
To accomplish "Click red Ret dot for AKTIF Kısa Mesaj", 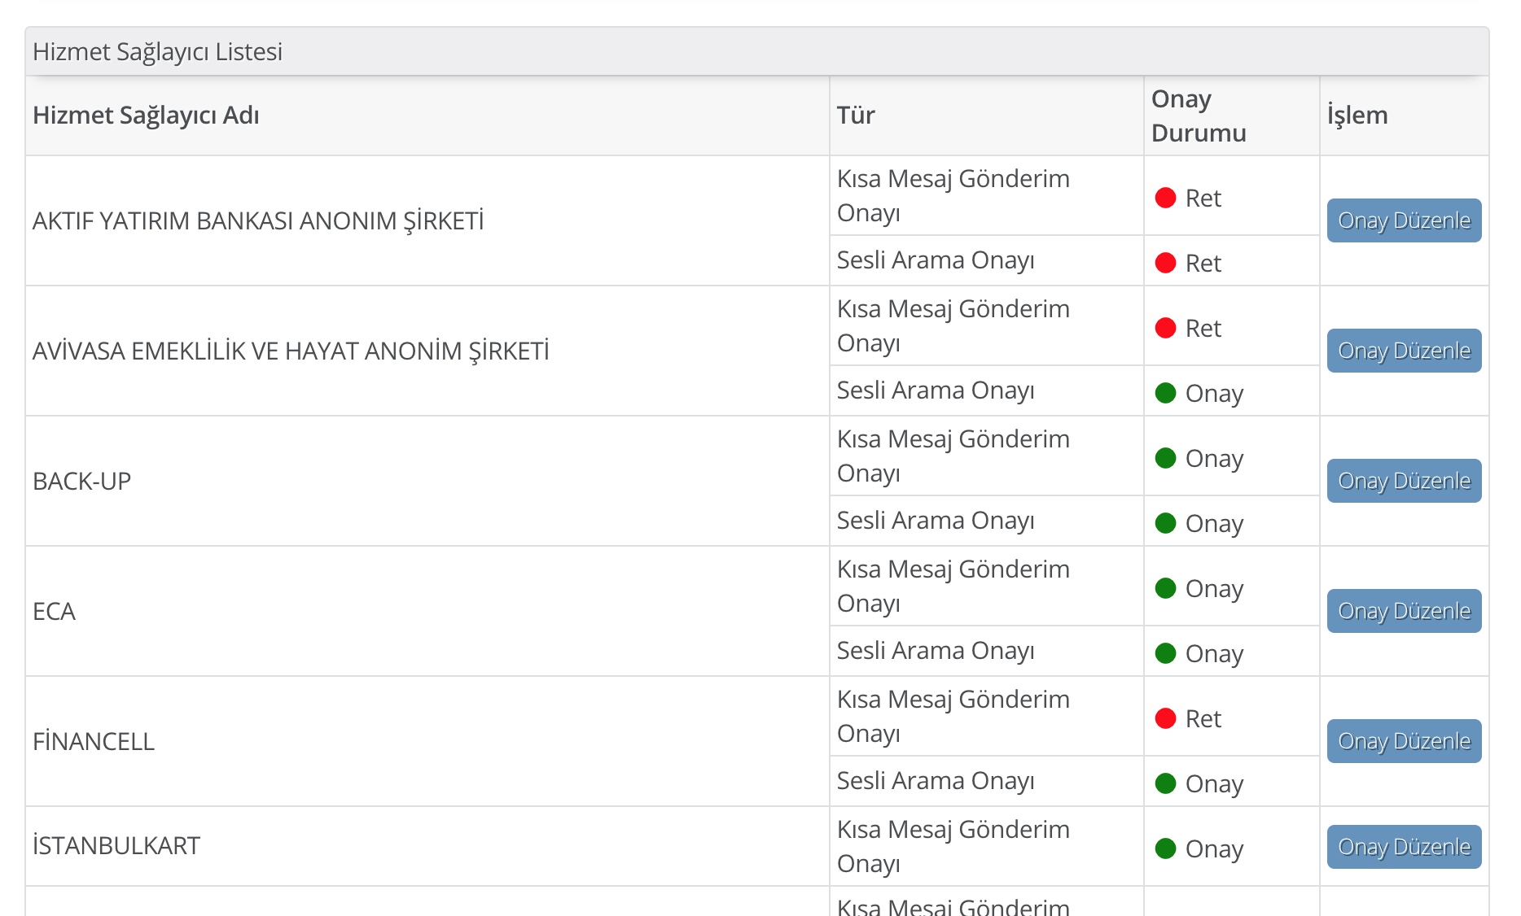I will tap(1165, 198).
